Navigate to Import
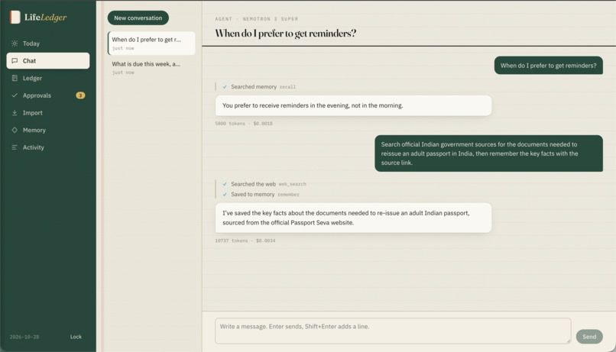The image size is (616, 352). click(48, 112)
